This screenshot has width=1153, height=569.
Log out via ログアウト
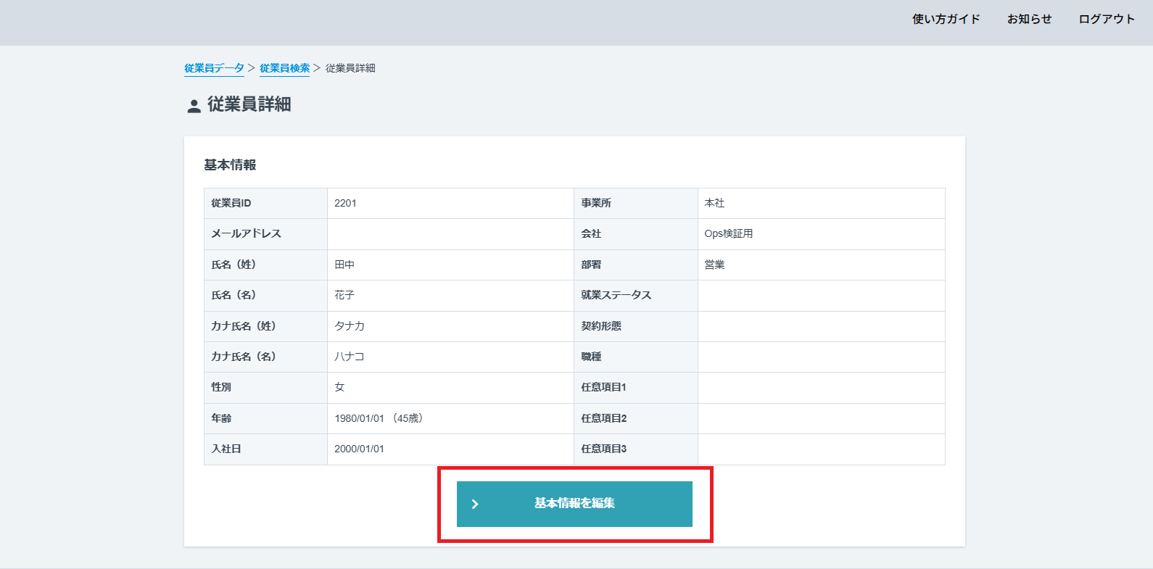tap(1106, 20)
